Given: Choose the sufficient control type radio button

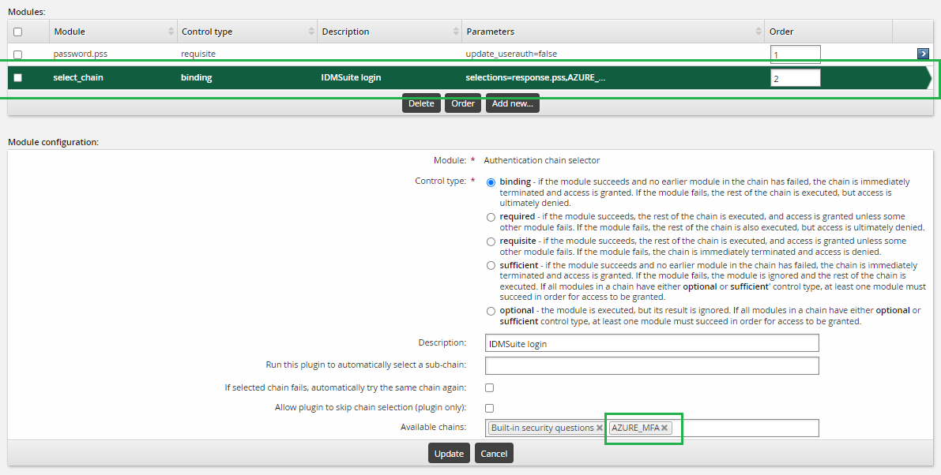Looking at the screenshot, I should pos(491,266).
